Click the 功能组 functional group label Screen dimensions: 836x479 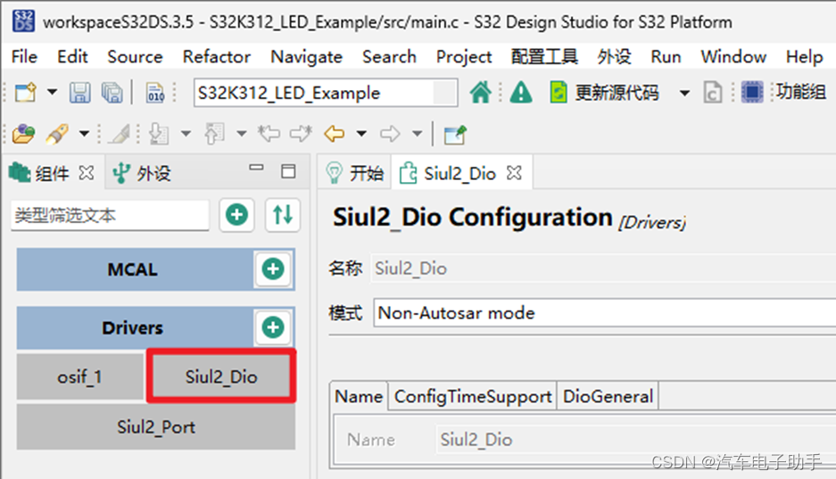[800, 92]
